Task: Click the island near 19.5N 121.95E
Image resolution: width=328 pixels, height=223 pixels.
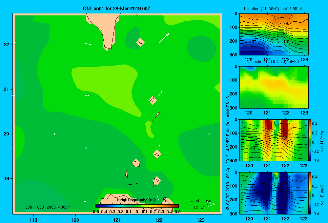Action: click(157, 154)
